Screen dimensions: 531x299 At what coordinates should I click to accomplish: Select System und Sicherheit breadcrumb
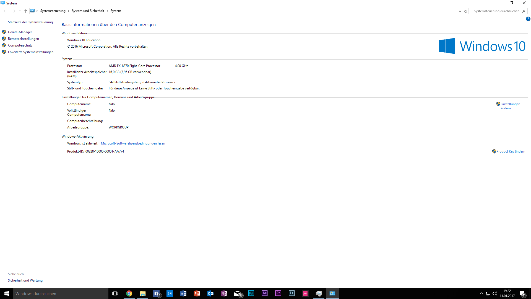(88, 11)
